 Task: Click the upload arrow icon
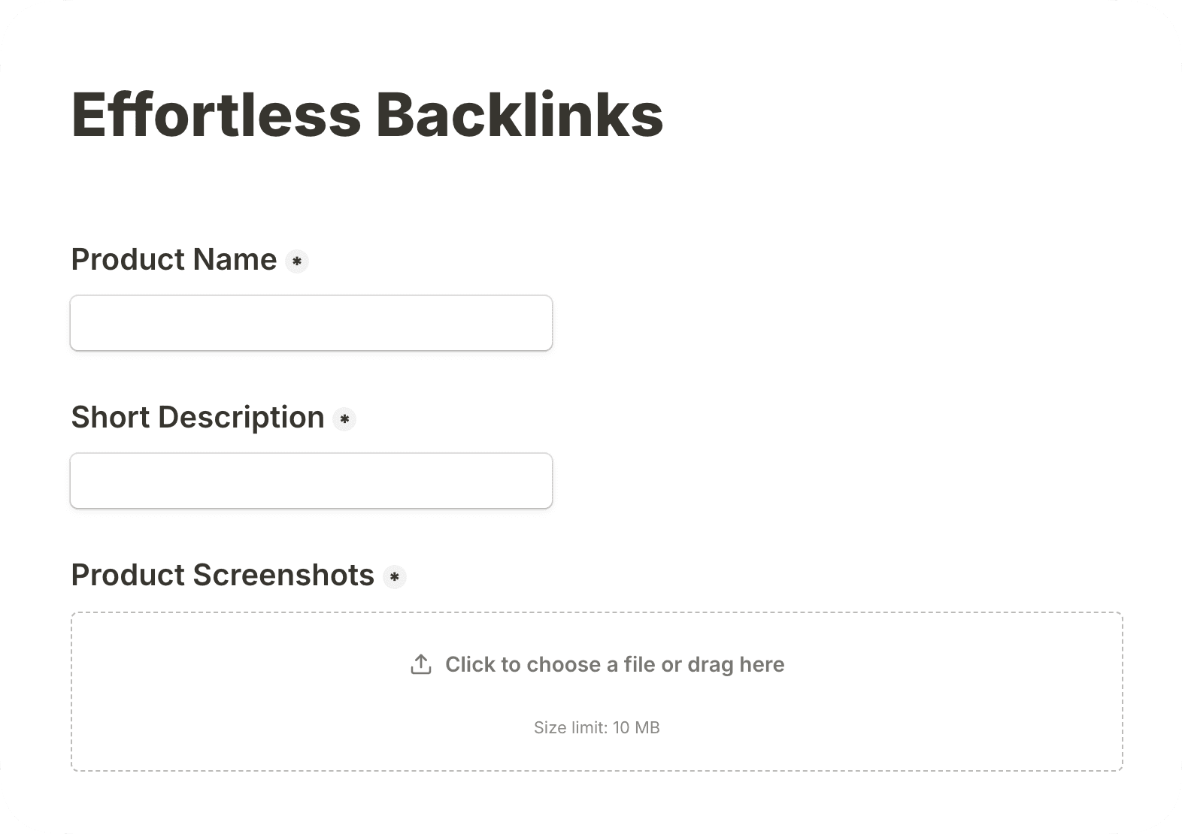[x=421, y=664]
